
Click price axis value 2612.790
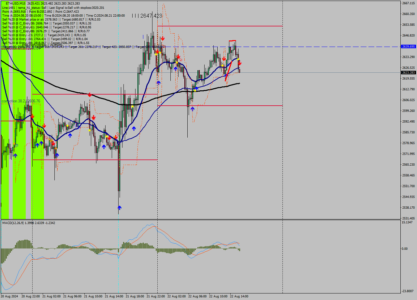tap(408, 89)
